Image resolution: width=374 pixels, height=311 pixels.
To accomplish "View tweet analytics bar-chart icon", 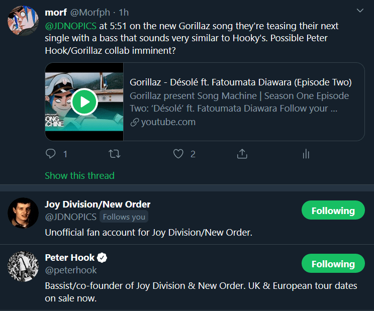I will point(306,154).
